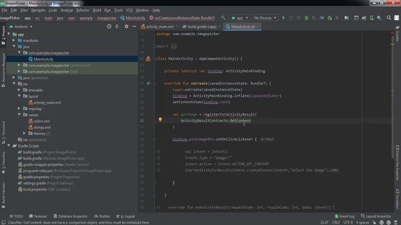Click the error indicator atop editor scrollbar
The image size is (401, 225).
pyautogui.click(x=392, y=33)
